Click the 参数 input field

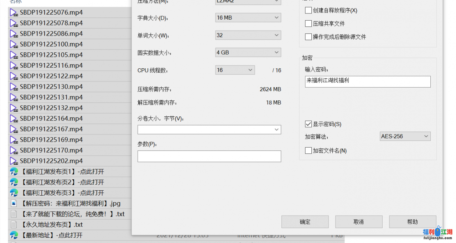coord(209,156)
